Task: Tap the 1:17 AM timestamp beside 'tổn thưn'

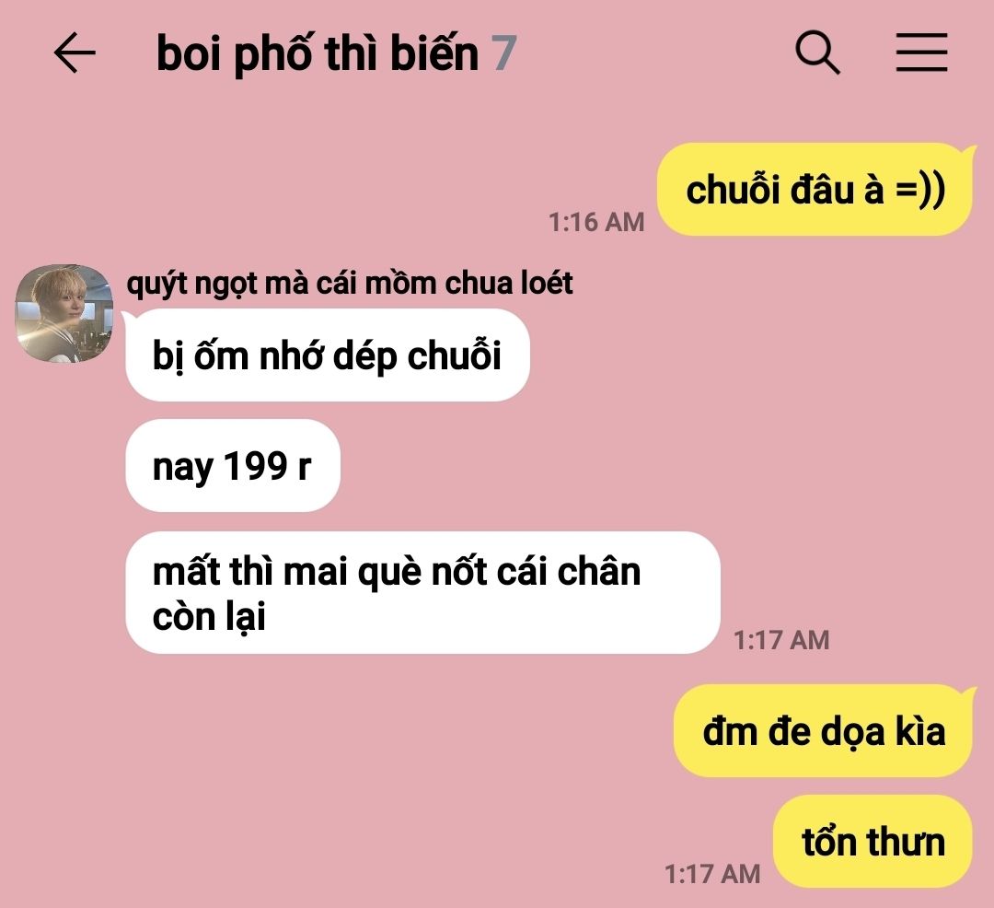Action: [x=711, y=874]
